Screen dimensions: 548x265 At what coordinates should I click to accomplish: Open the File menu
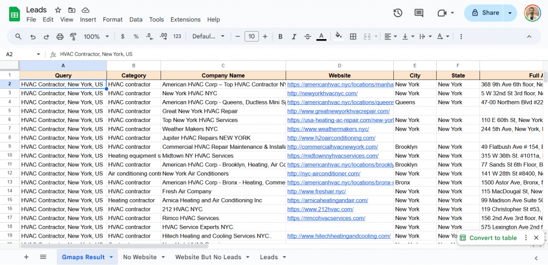coord(31,20)
